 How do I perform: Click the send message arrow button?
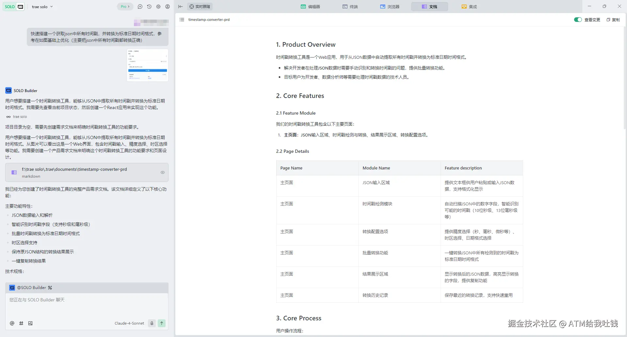(x=162, y=323)
